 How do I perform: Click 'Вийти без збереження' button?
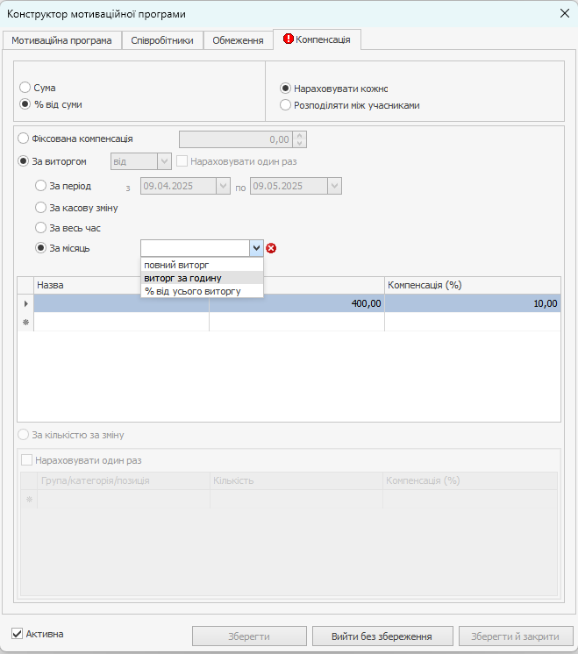(382, 636)
